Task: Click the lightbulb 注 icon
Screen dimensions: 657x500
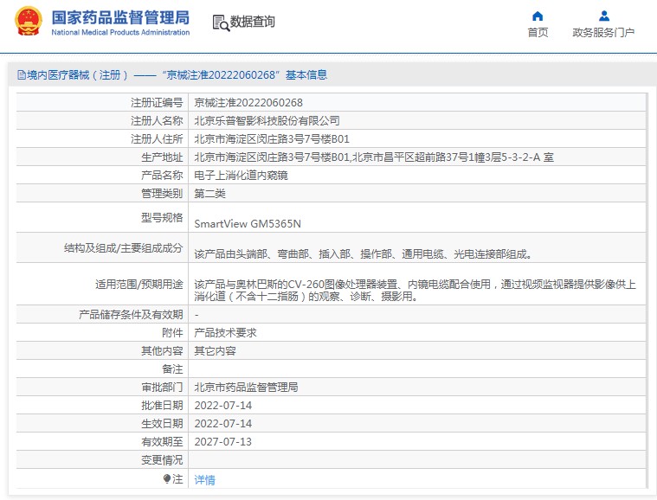Action: (167, 478)
